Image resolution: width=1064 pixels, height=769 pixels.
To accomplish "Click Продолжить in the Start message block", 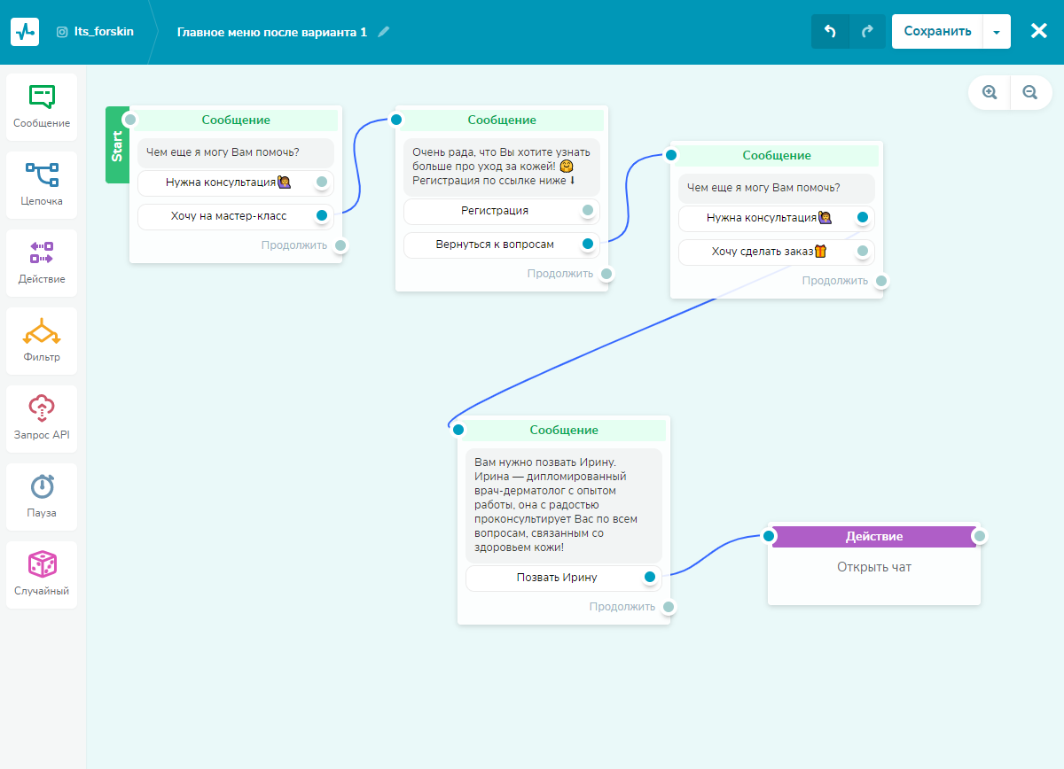I will (x=294, y=245).
